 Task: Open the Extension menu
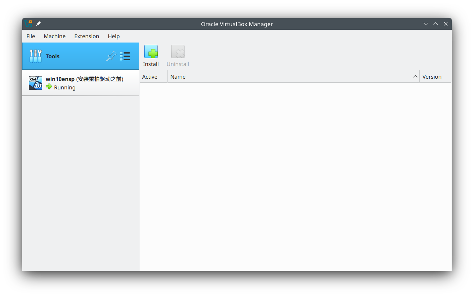pyautogui.click(x=87, y=36)
